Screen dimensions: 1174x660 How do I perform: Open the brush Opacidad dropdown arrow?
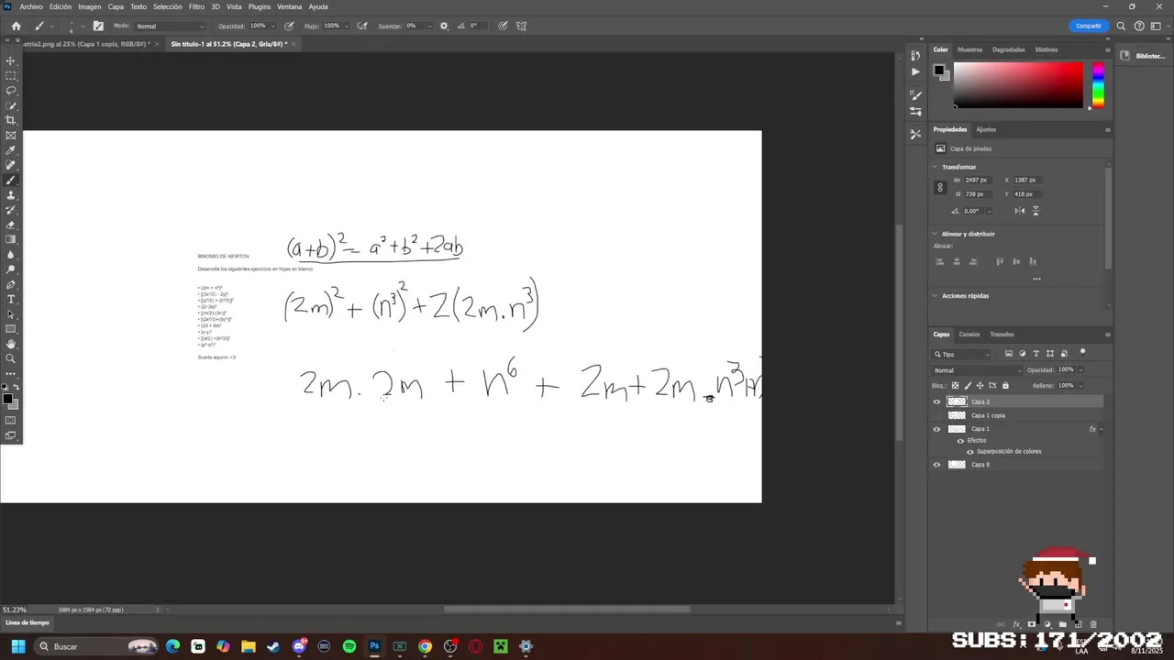pos(271,26)
